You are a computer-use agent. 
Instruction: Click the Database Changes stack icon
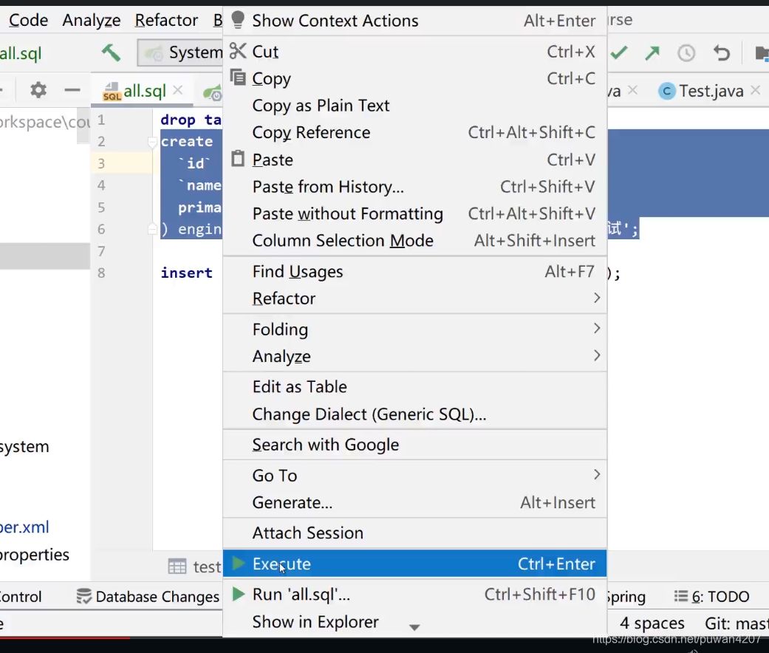pyautogui.click(x=84, y=596)
